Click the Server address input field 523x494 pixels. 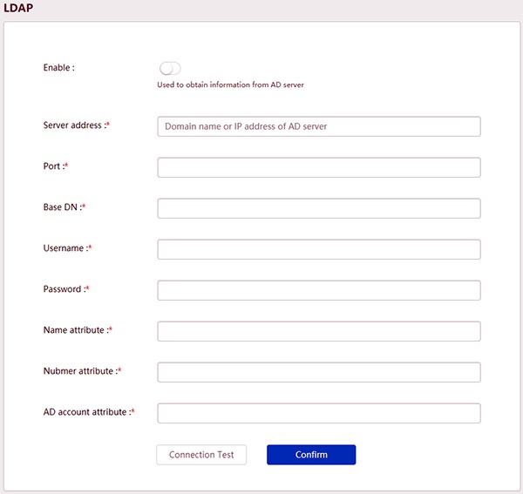pyautogui.click(x=319, y=126)
